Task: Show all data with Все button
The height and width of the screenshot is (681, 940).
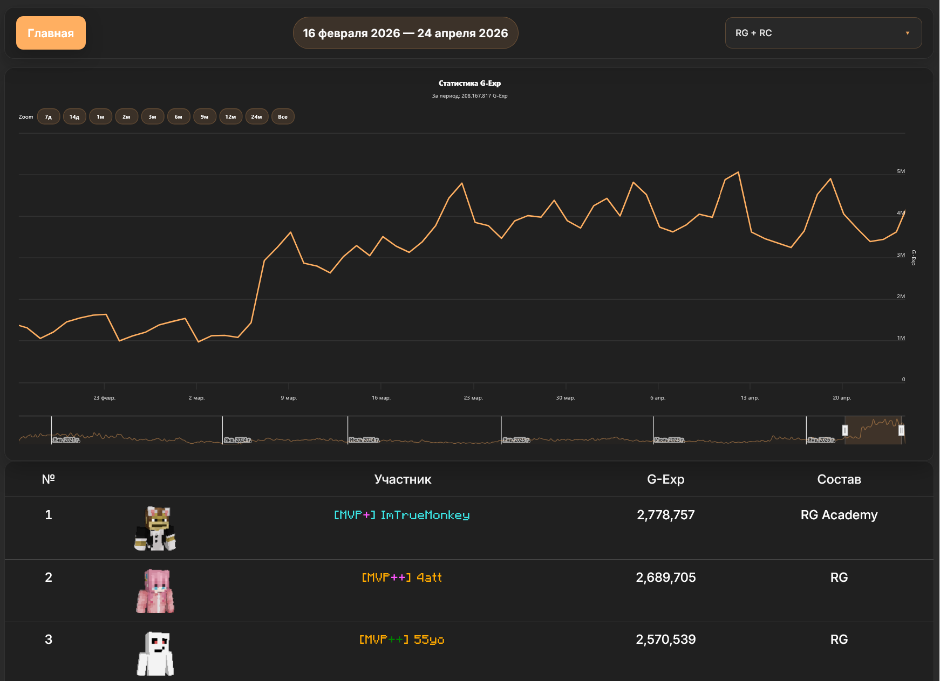Action: (283, 116)
